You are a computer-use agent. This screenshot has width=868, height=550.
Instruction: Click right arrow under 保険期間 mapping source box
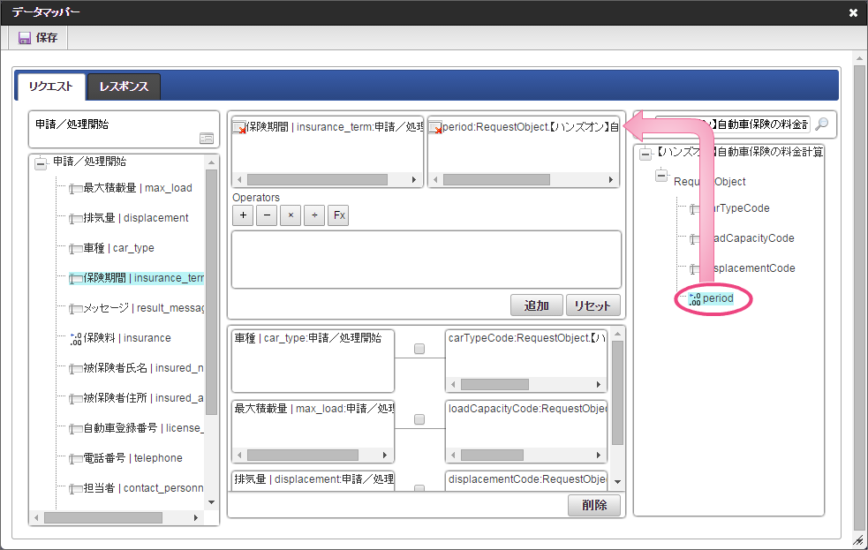tap(413, 180)
